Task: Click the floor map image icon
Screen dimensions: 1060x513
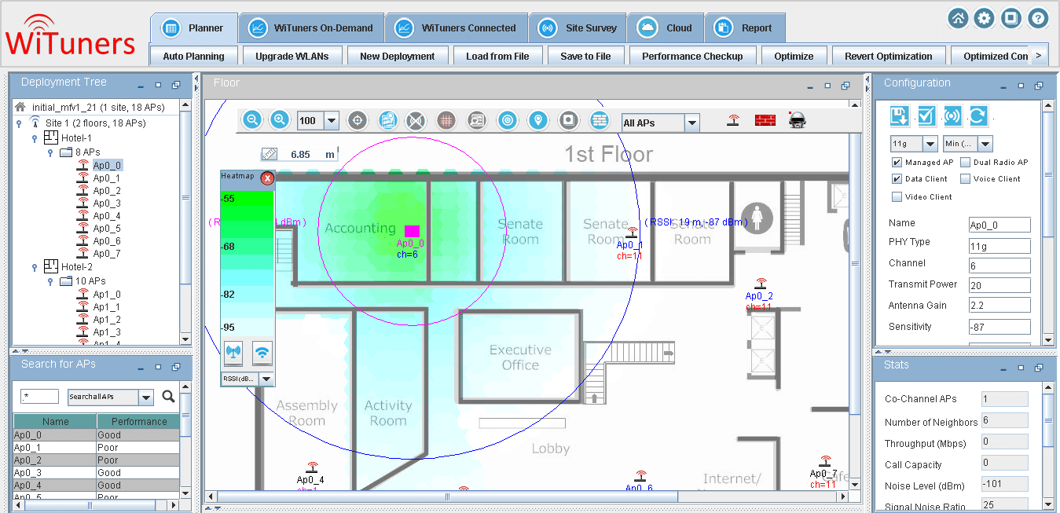Action: 387,120
